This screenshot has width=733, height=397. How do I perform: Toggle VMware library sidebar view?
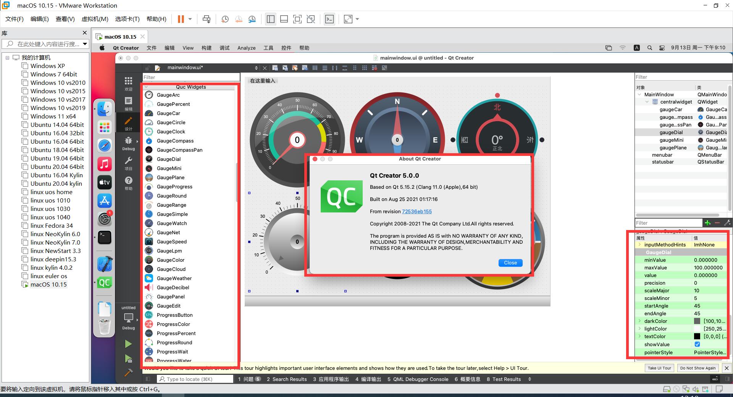click(271, 19)
